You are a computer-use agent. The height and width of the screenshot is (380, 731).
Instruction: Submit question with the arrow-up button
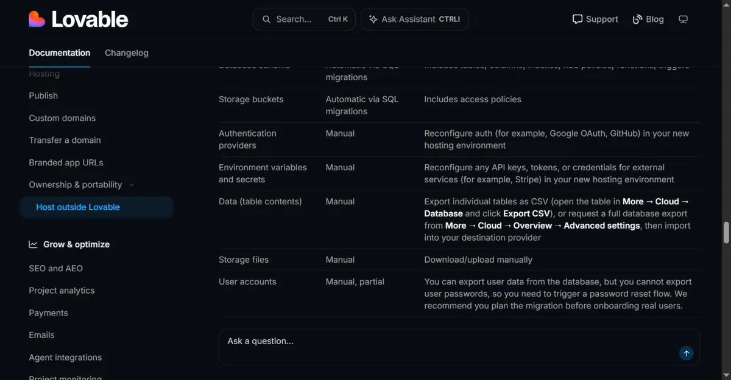point(687,353)
